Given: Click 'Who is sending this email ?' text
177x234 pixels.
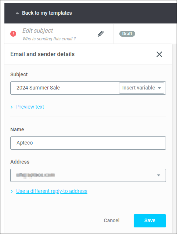Looking at the screenshot, I should point(49,39).
